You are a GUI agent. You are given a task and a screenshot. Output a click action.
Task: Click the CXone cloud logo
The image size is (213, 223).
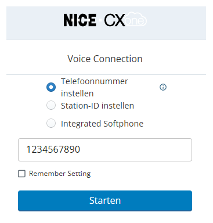tap(125, 19)
